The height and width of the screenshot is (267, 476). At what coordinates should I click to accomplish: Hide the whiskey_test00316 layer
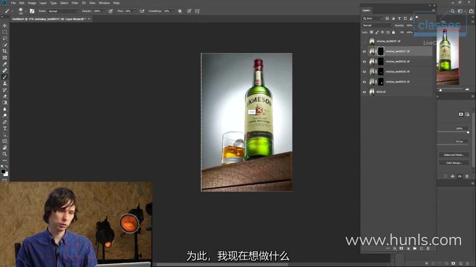pyautogui.click(x=364, y=61)
